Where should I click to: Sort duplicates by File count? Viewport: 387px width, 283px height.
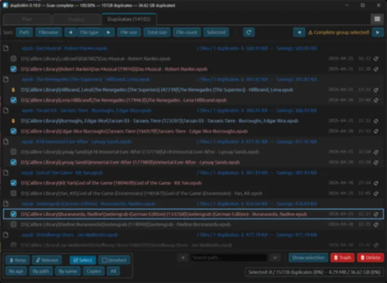click(187, 32)
